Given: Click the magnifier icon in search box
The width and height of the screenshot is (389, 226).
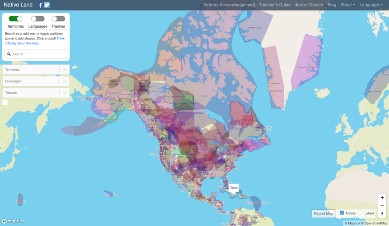Looking at the screenshot, I should [9, 54].
